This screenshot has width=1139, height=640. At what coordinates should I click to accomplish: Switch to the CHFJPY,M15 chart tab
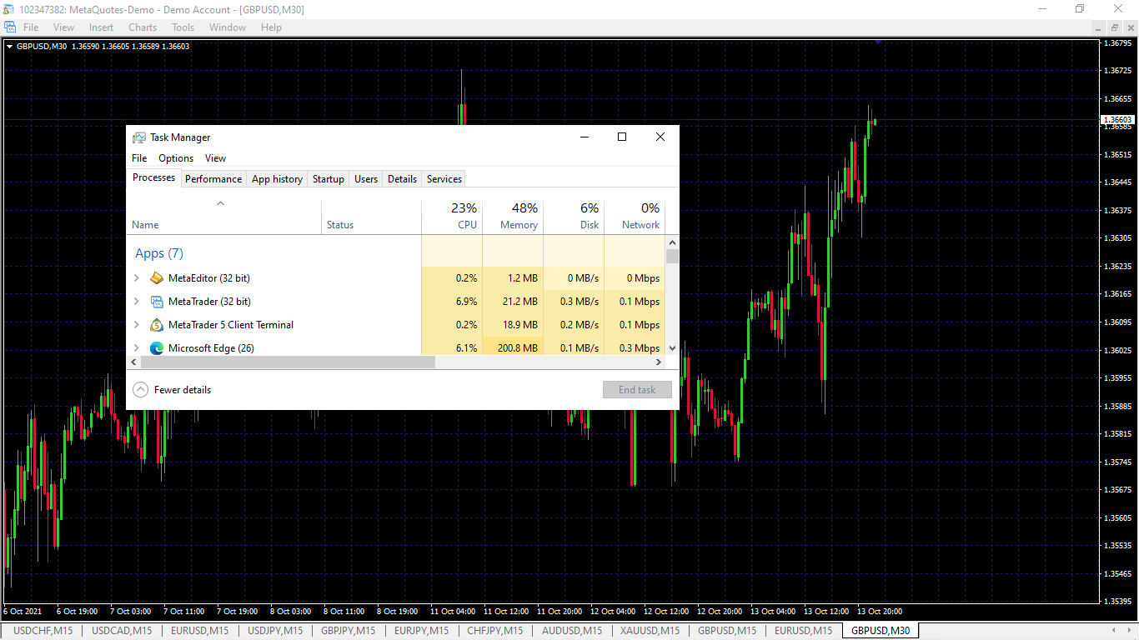pyautogui.click(x=495, y=631)
